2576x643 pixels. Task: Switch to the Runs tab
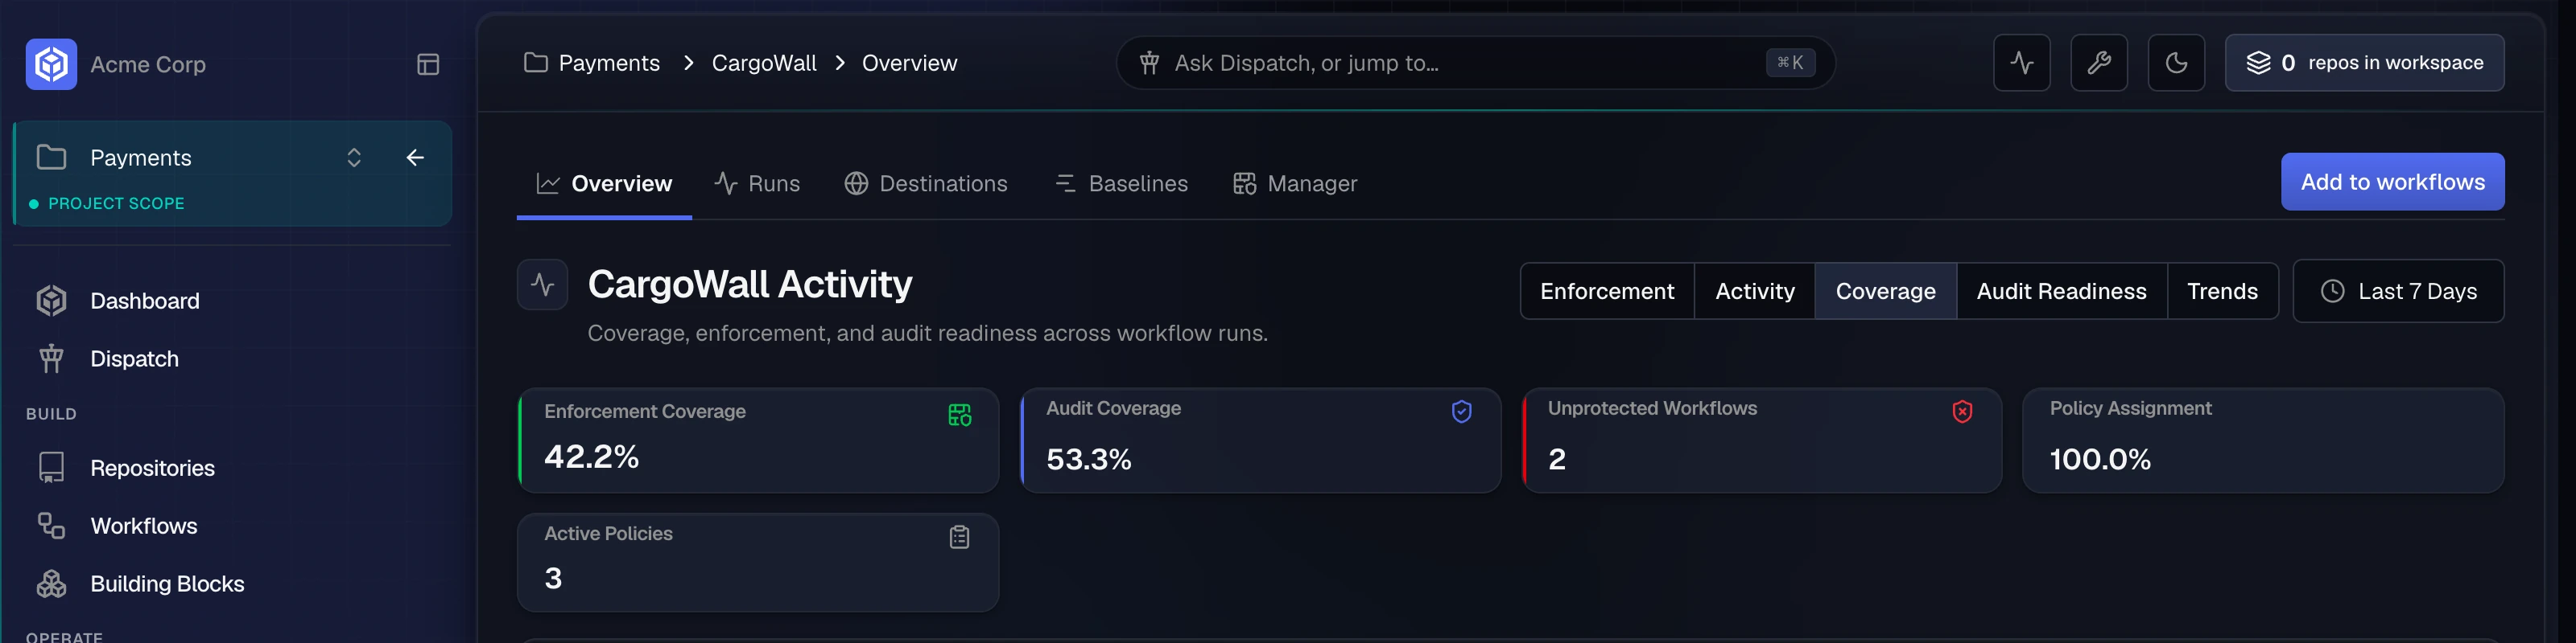(757, 184)
